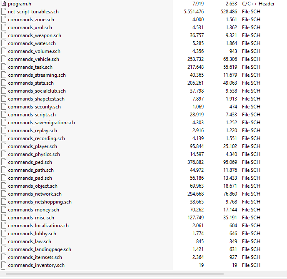Click the size value 253.732
This screenshot has width=287, height=279.
pos(195,59)
